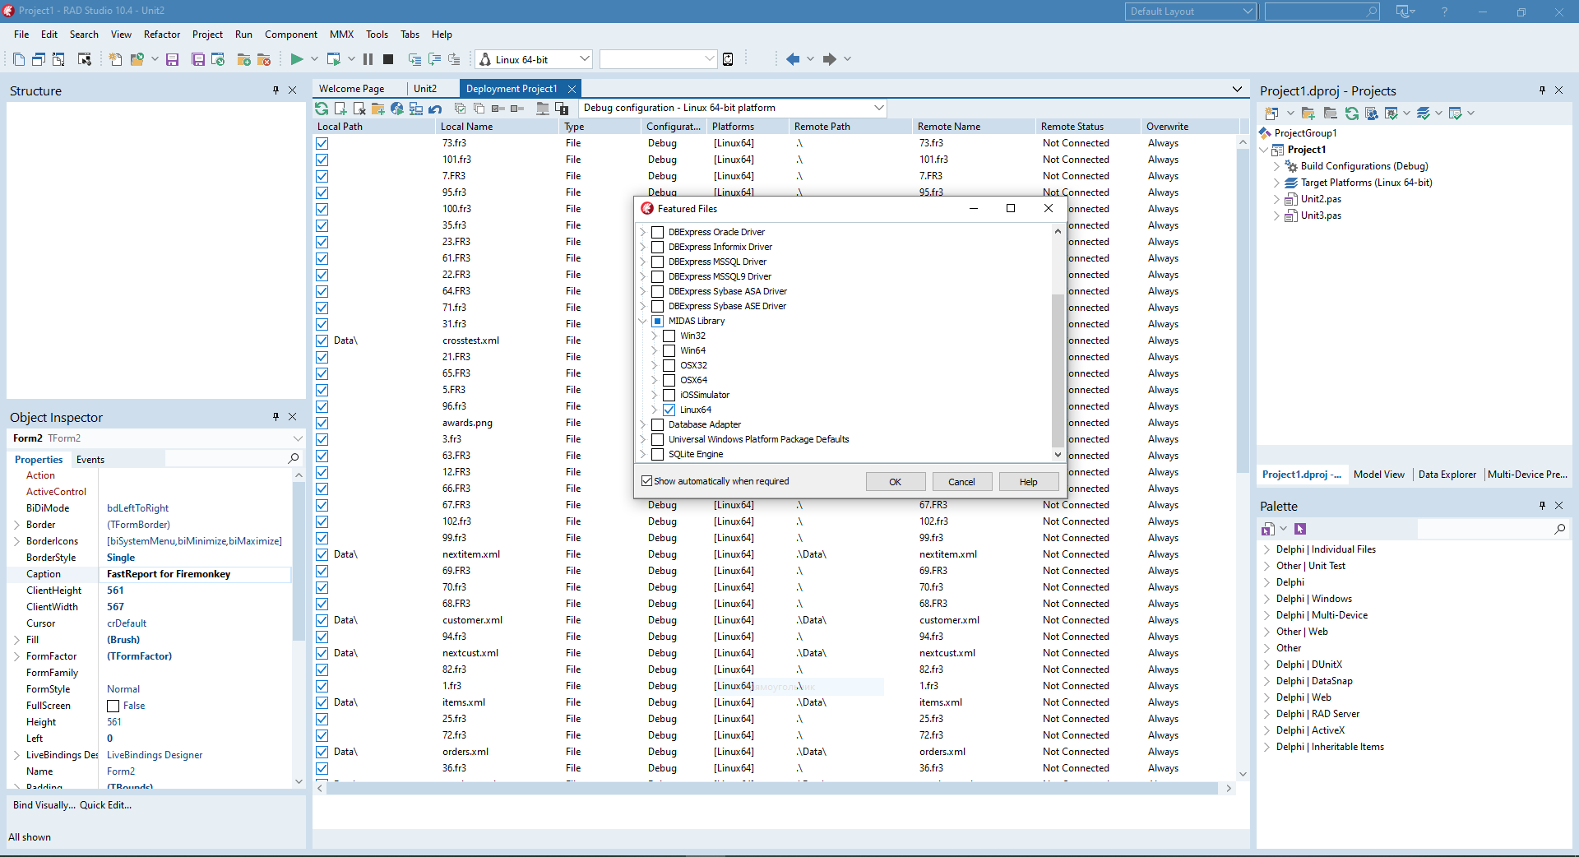The width and height of the screenshot is (1579, 857).
Task: Click the Save (purple floppy) toolbar icon
Action: [x=173, y=59]
